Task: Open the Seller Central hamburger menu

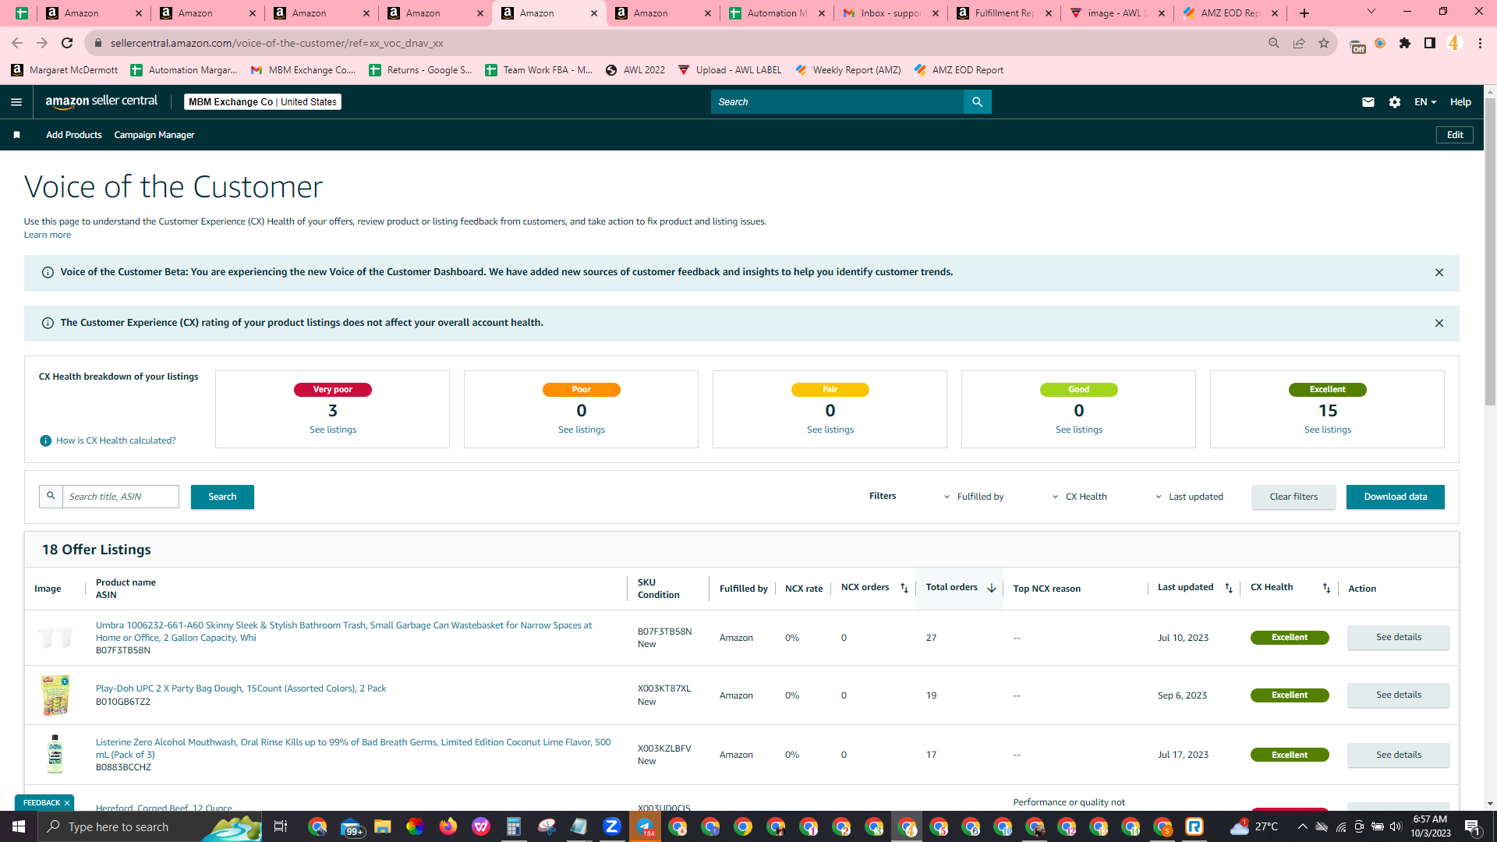Action: [x=16, y=102]
